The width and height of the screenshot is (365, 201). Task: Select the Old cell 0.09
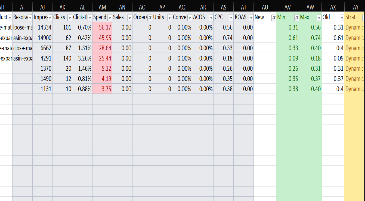333,58
